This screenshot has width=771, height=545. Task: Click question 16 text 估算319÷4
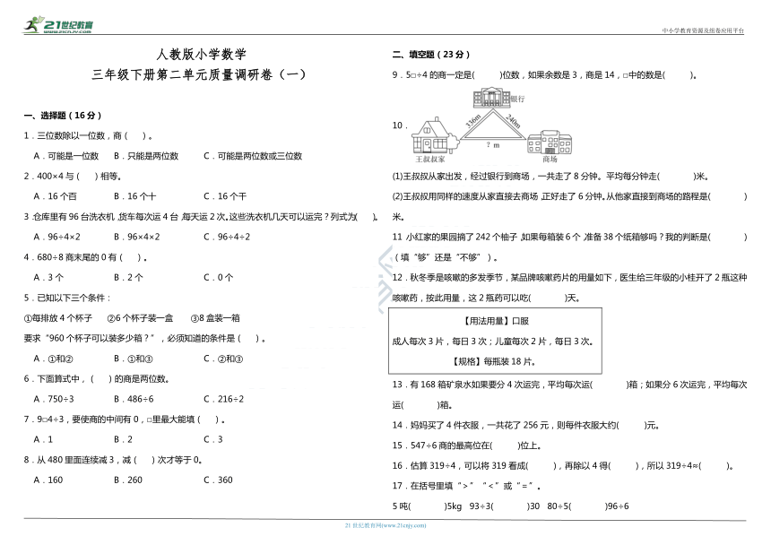563,466
